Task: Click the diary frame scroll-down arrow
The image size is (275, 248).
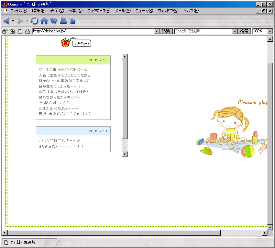Action: 125,154
